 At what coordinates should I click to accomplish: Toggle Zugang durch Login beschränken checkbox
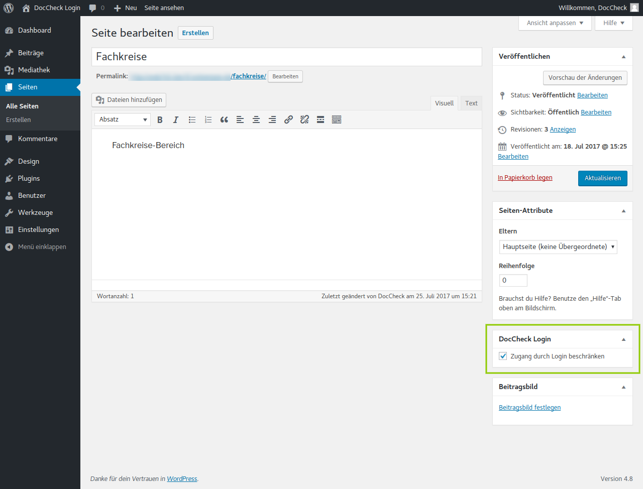[503, 356]
